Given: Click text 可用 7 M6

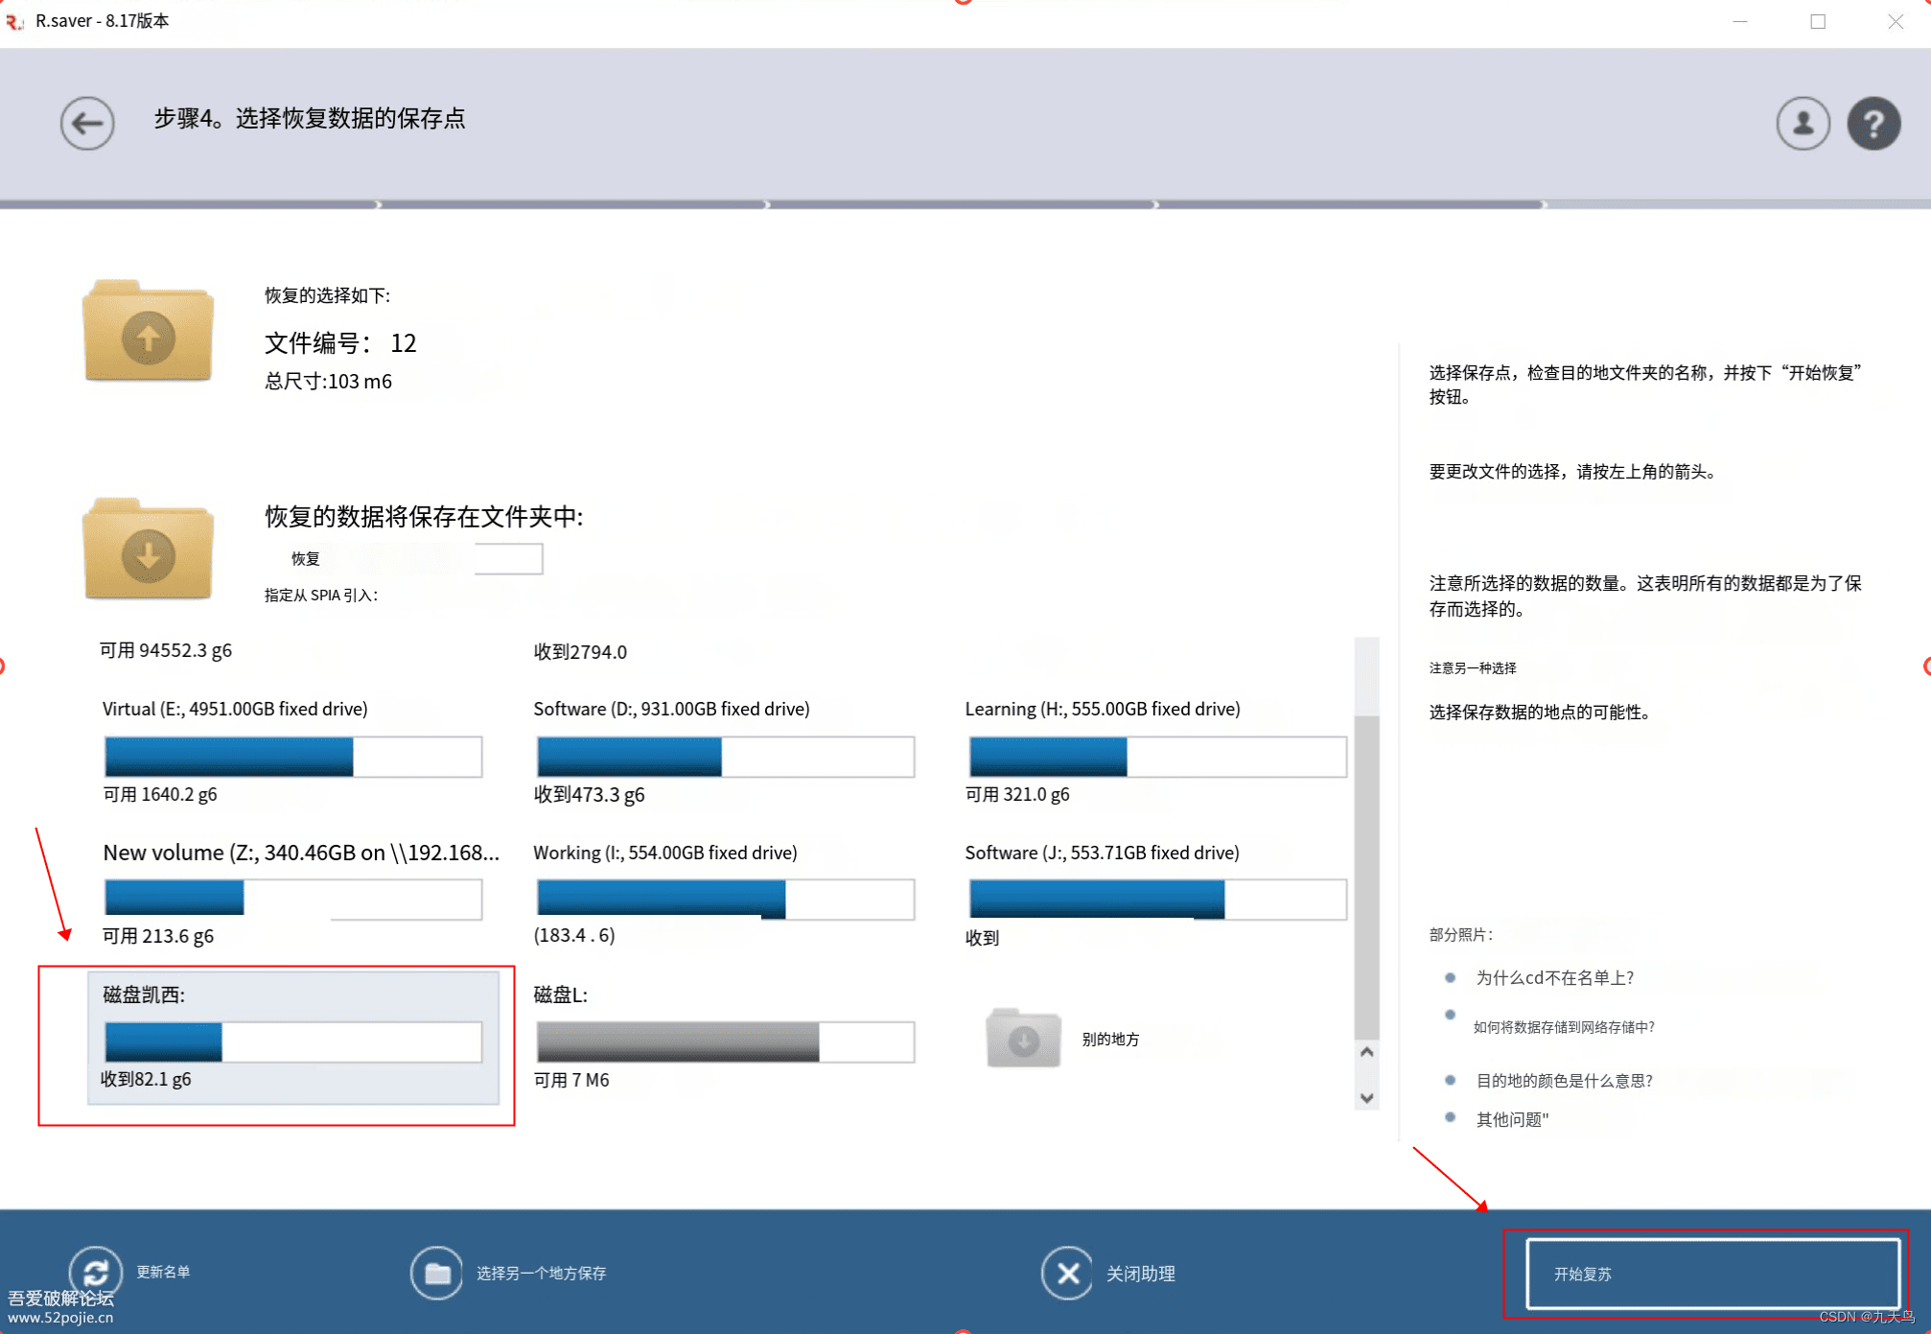Looking at the screenshot, I should click(571, 1080).
